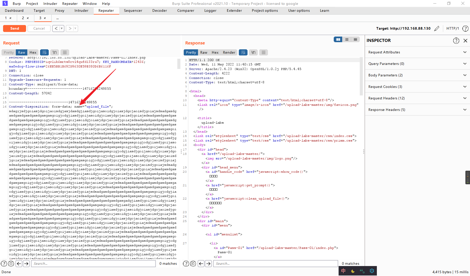Open request search settings gear
Viewport: 470px width, 276px height.
(11, 263)
